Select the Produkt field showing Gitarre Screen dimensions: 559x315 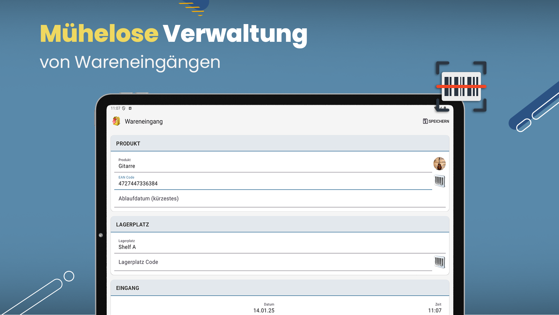[x=273, y=164]
